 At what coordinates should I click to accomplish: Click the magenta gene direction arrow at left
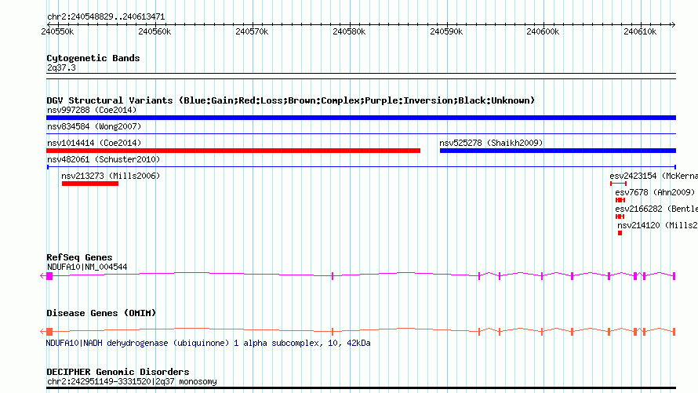tap(42, 276)
